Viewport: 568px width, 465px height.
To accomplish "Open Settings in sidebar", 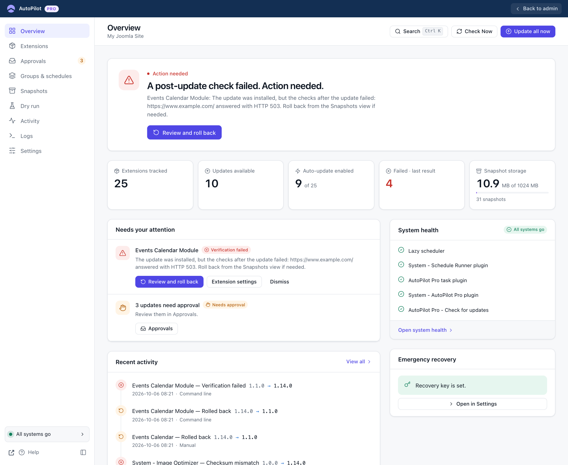I will tap(47, 151).
